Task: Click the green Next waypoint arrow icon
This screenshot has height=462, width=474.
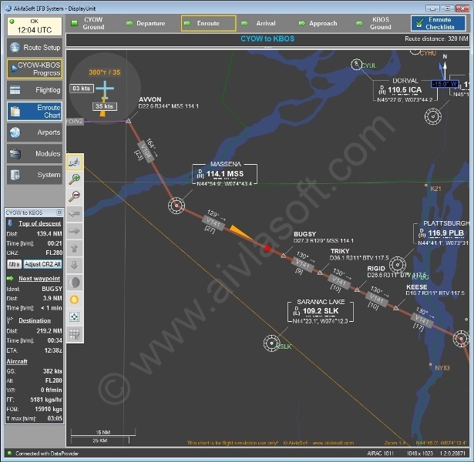Action: 10,279
